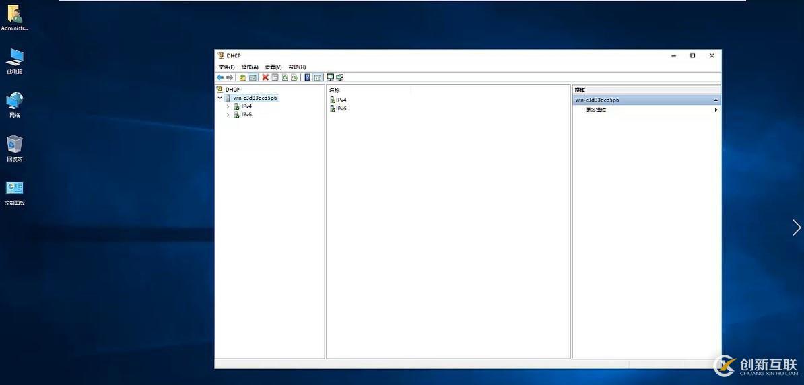The height and width of the screenshot is (385, 804).
Task: Click the green refresh toolbar icon
Action: 285,77
